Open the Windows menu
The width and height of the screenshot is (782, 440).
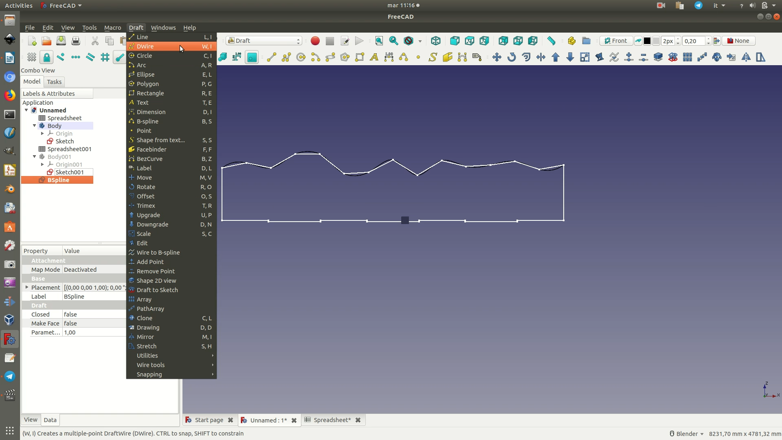point(163,28)
